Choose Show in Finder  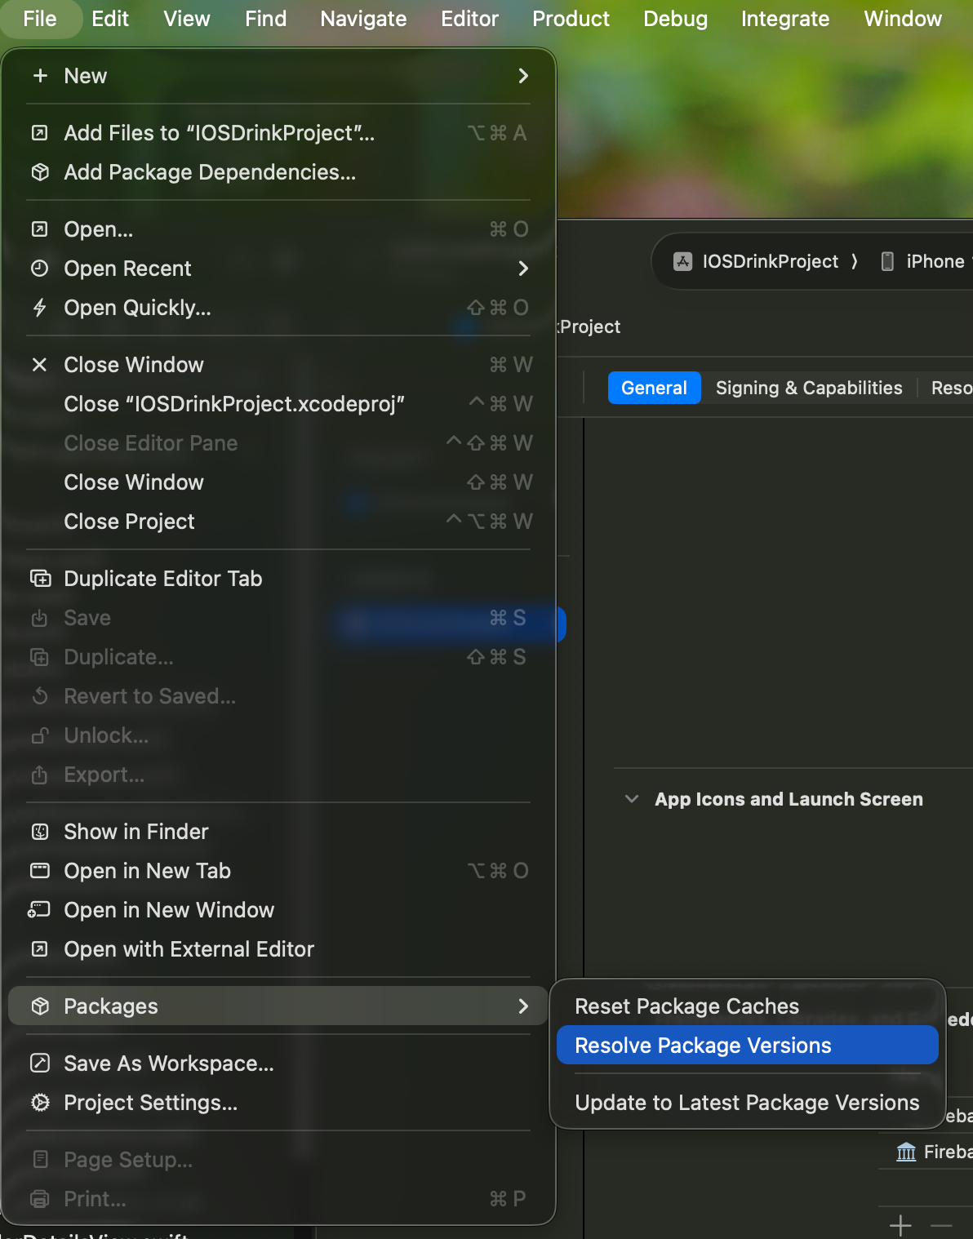[x=278, y=832]
